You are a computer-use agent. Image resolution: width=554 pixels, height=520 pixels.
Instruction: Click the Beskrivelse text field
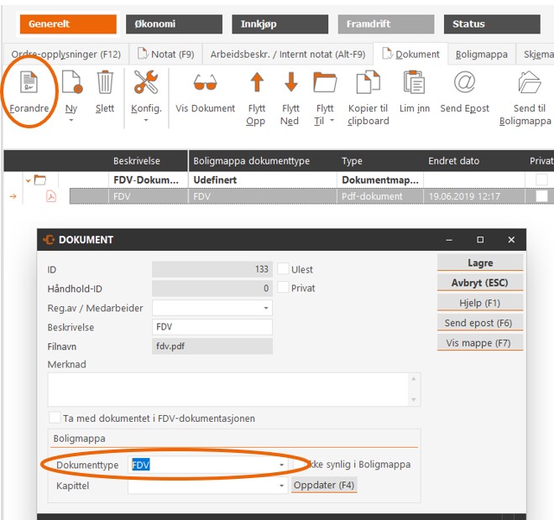[212, 327]
